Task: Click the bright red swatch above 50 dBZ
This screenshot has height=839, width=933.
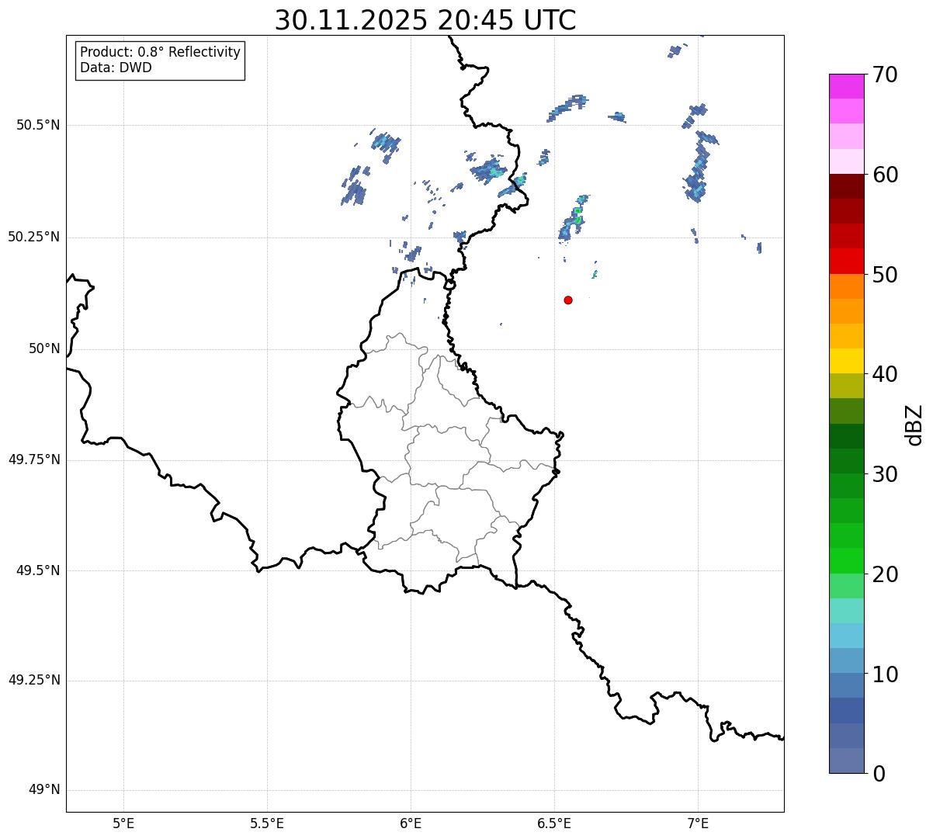Action: pyautogui.click(x=846, y=262)
